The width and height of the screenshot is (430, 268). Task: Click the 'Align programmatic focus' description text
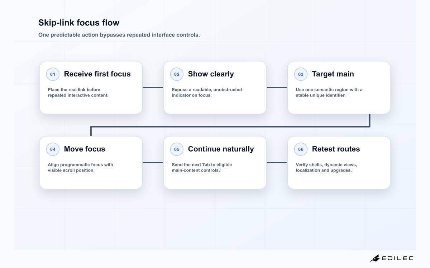point(80,168)
